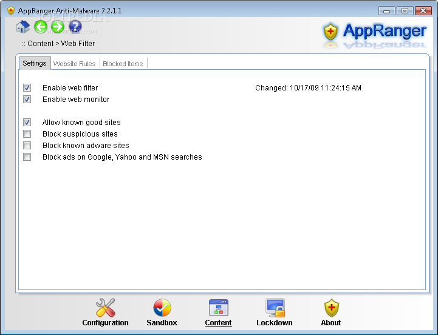Enable Block suspicious sites

(x=27, y=134)
